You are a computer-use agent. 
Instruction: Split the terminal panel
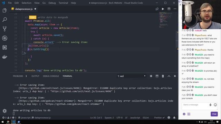tap(157, 76)
